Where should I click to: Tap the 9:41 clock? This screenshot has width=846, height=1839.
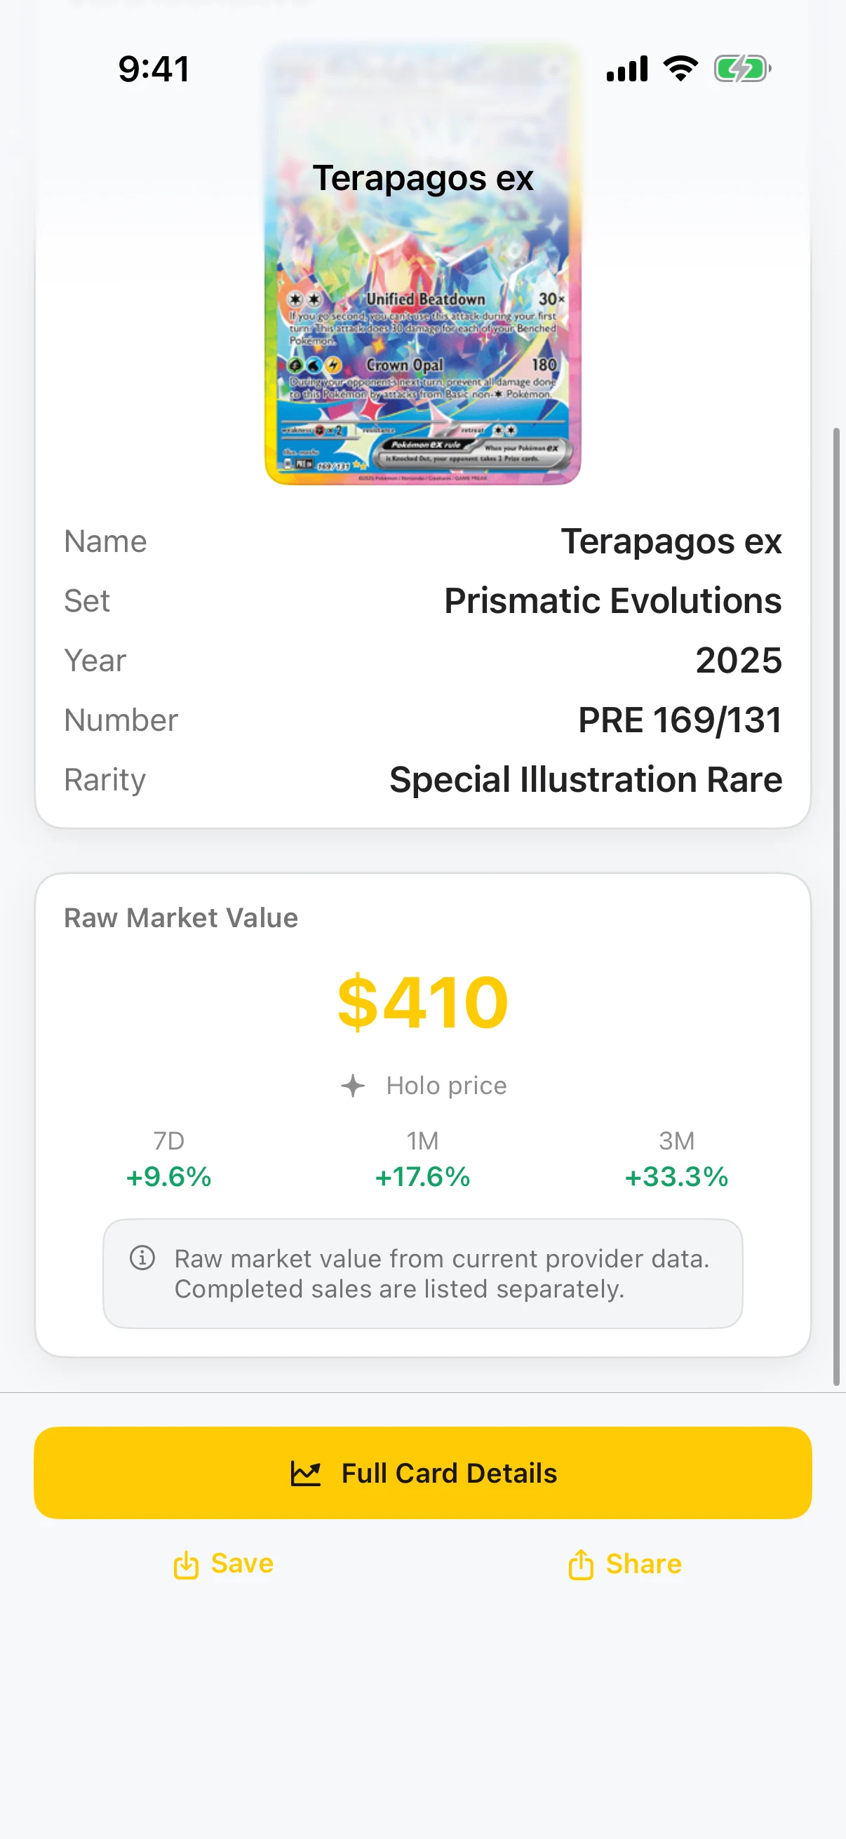click(x=154, y=69)
